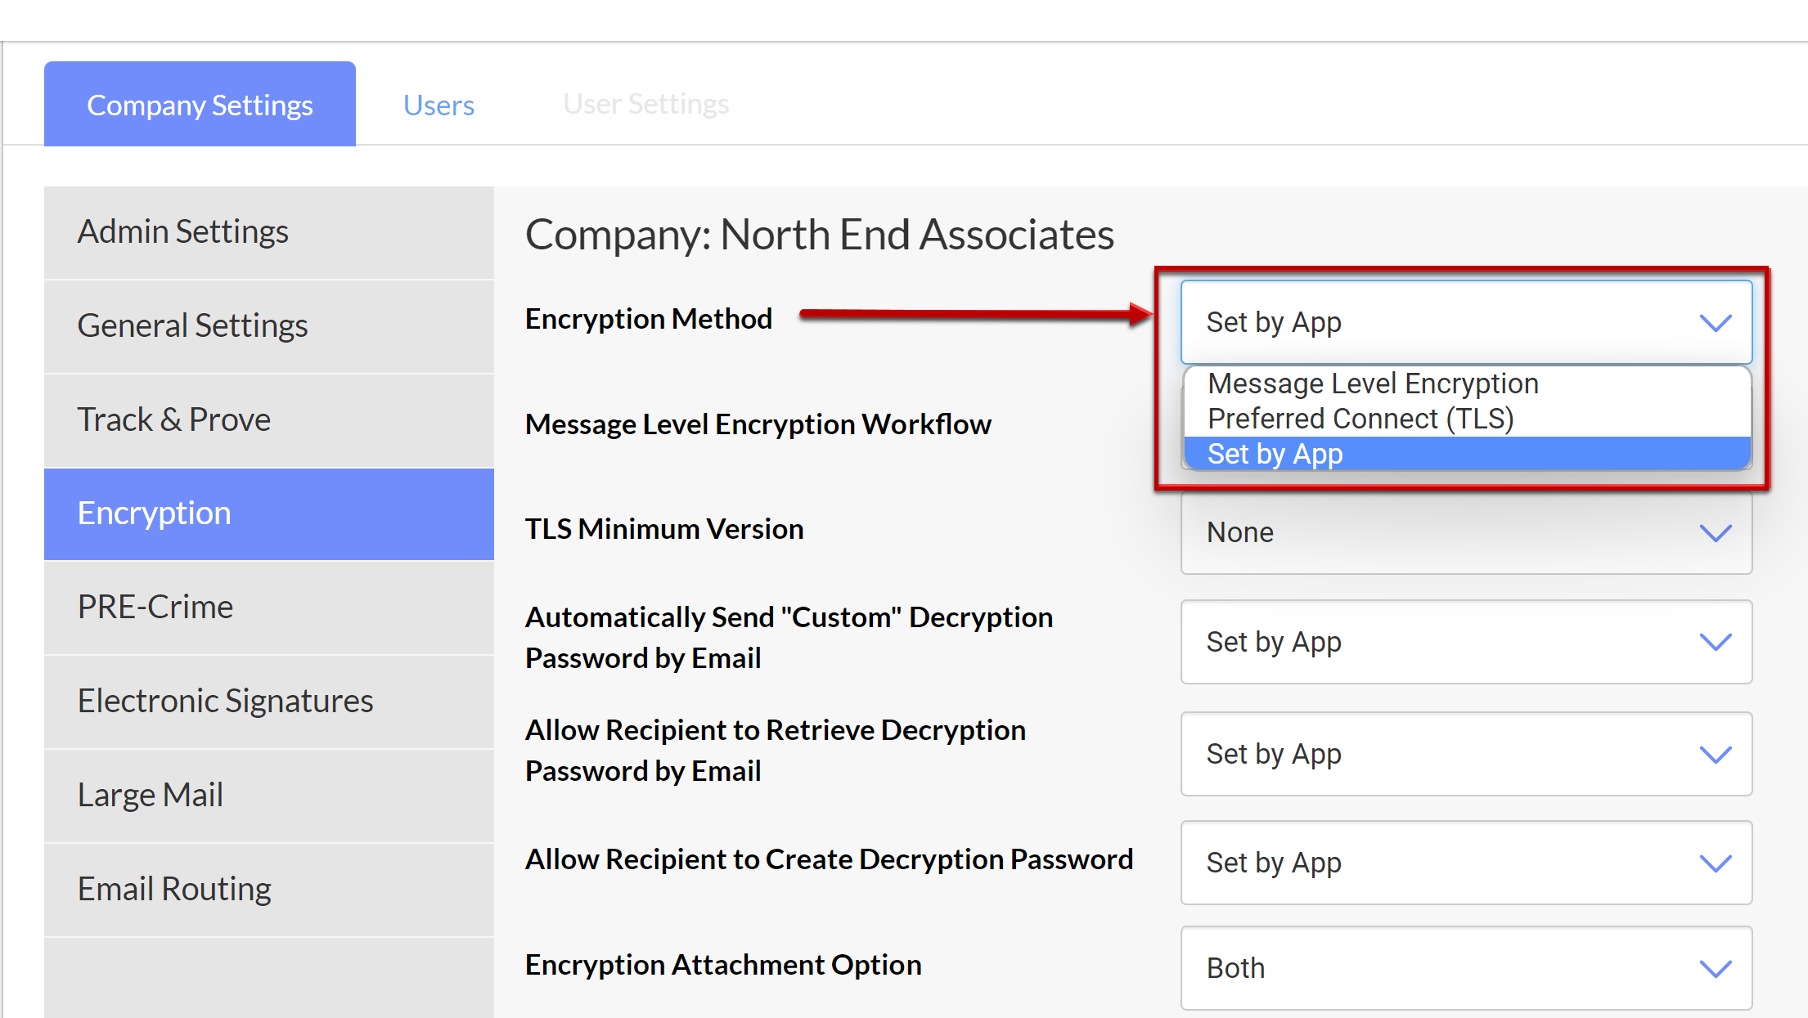Expand the Allow Recipient to Retrieve Decryption Password dropdown
The height and width of the screenshot is (1018, 1808).
point(1464,754)
